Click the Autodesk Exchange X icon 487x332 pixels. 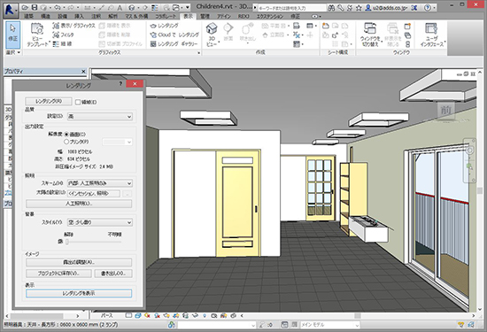tap(414, 7)
